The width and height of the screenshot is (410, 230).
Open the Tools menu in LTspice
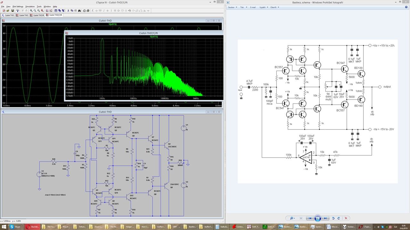(x=39, y=6)
